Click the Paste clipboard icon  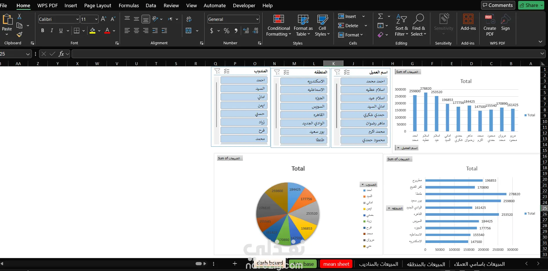coord(7,20)
